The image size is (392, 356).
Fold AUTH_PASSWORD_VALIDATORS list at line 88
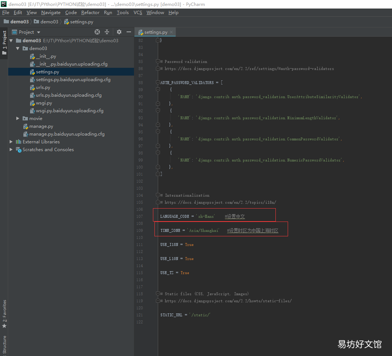point(158,82)
